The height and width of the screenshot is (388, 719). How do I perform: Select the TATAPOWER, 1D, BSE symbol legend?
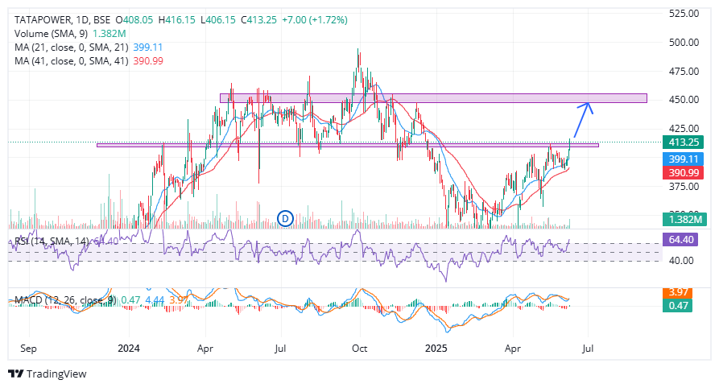(62, 19)
